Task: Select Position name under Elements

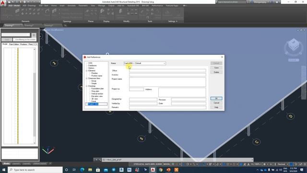Action: tap(97, 76)
